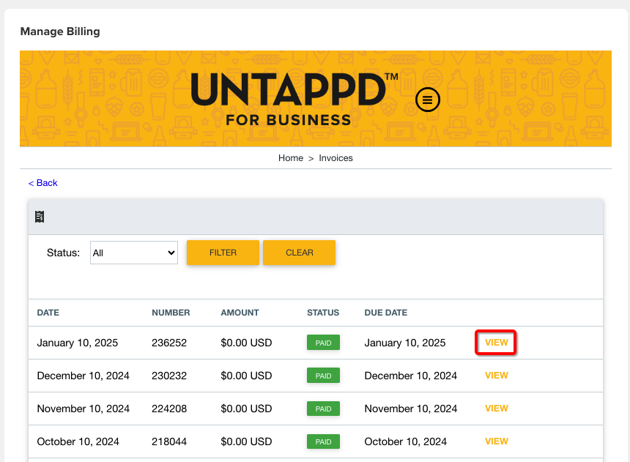Click PAID badge for January 10, 2025 invoice
This screenshot has height=462, width=630.
coord(324,343)
